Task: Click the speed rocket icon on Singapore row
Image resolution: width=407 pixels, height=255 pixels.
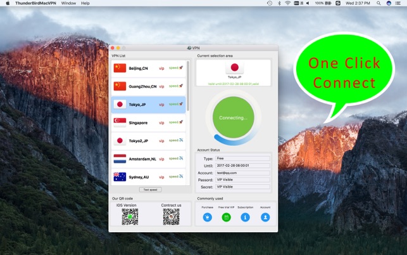Action: click(x=181, y=122)
